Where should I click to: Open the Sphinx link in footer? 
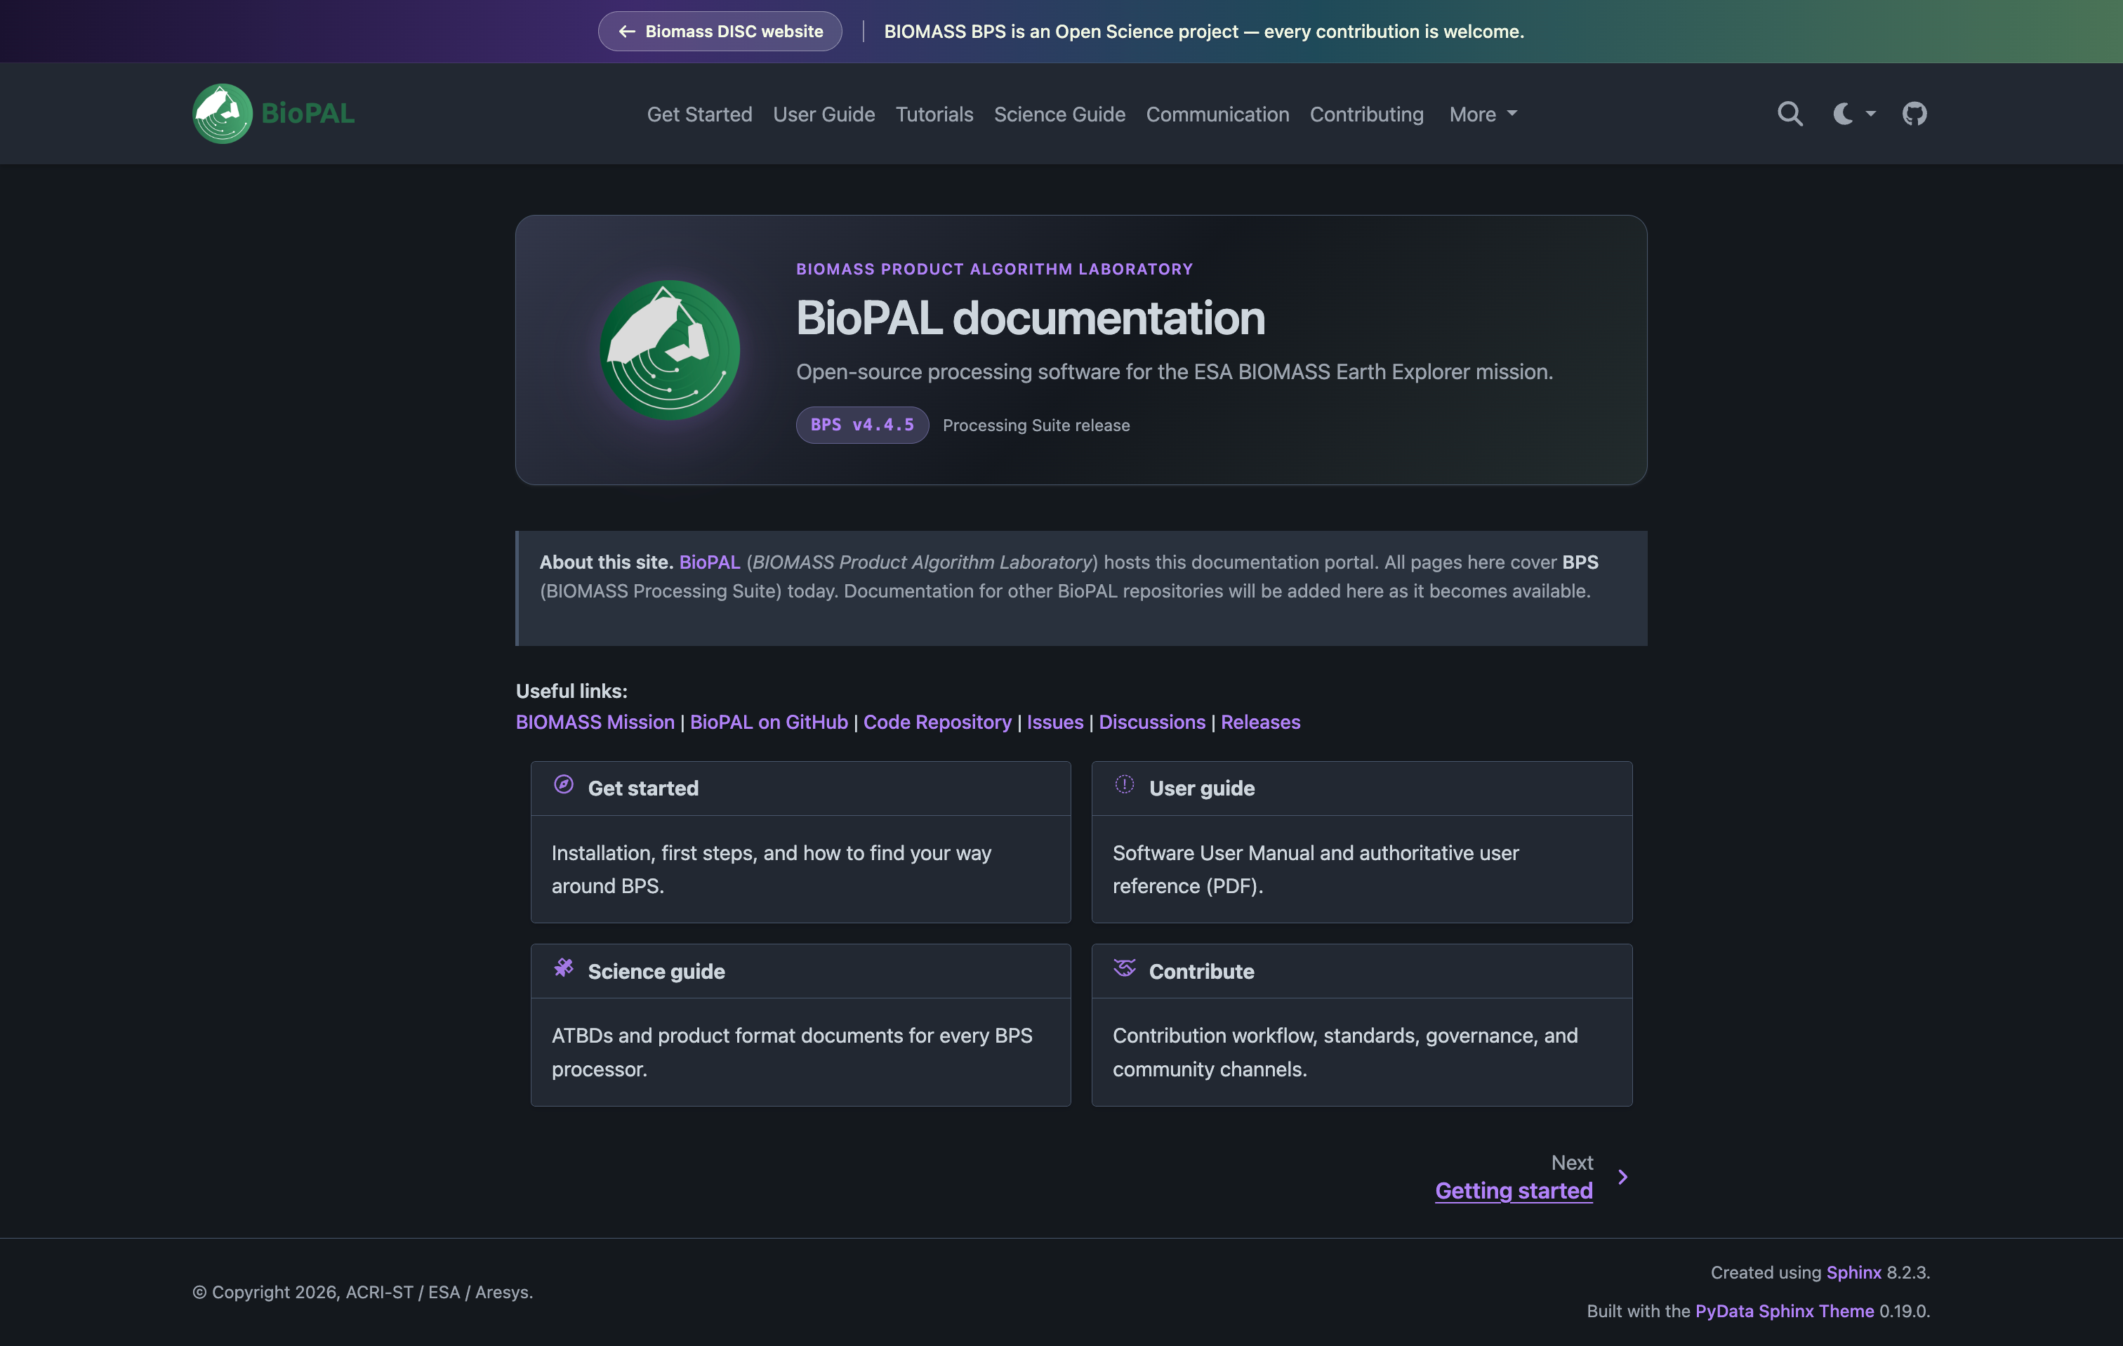click(1853, 1272)
